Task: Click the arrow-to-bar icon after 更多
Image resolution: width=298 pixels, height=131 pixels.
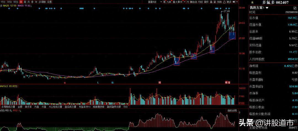Action: tap(234, 2)
